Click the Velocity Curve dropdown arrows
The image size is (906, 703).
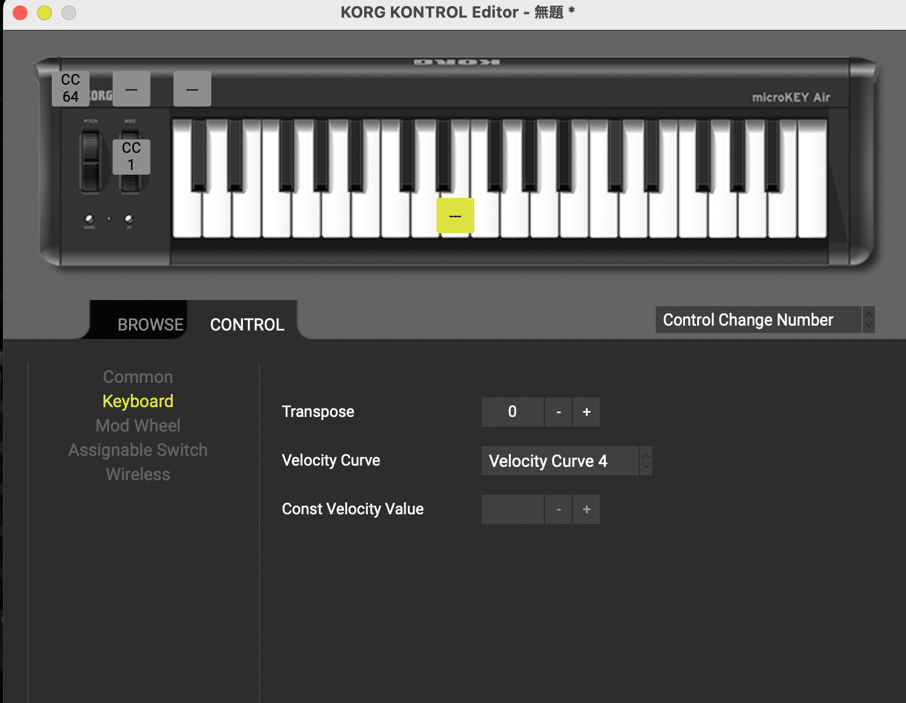646,461
